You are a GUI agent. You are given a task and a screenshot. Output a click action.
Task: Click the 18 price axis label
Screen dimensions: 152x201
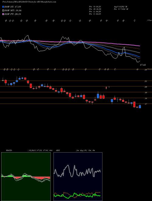tap(146, 98)
